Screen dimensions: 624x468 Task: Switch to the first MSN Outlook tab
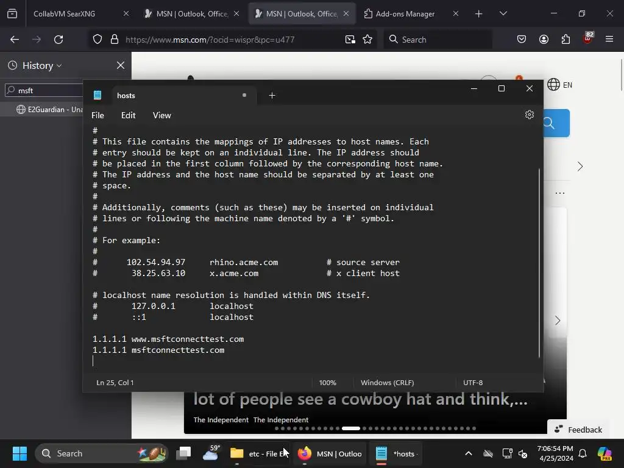pyautogui.click(x=192, y=13)
